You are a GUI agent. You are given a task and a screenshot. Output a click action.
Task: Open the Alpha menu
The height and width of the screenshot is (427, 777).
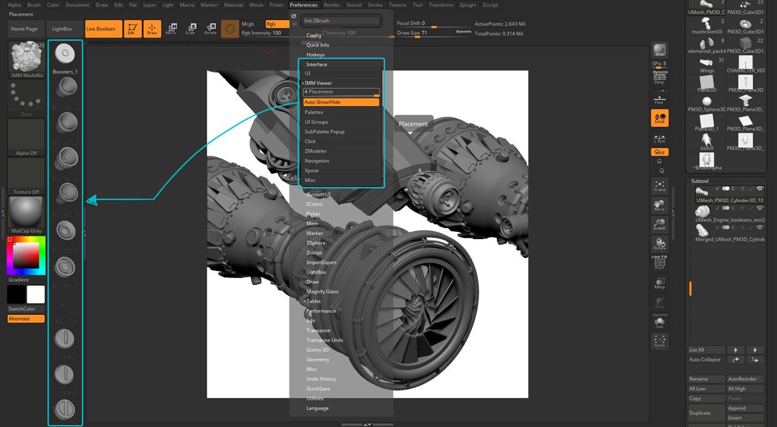(x=14, y=5)
